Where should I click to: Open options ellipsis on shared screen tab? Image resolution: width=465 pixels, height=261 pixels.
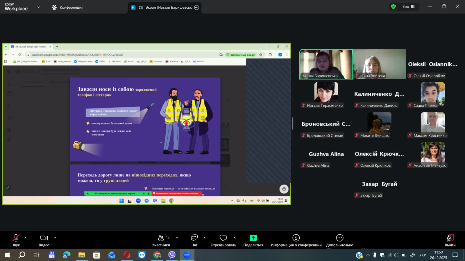coord(197,8)
